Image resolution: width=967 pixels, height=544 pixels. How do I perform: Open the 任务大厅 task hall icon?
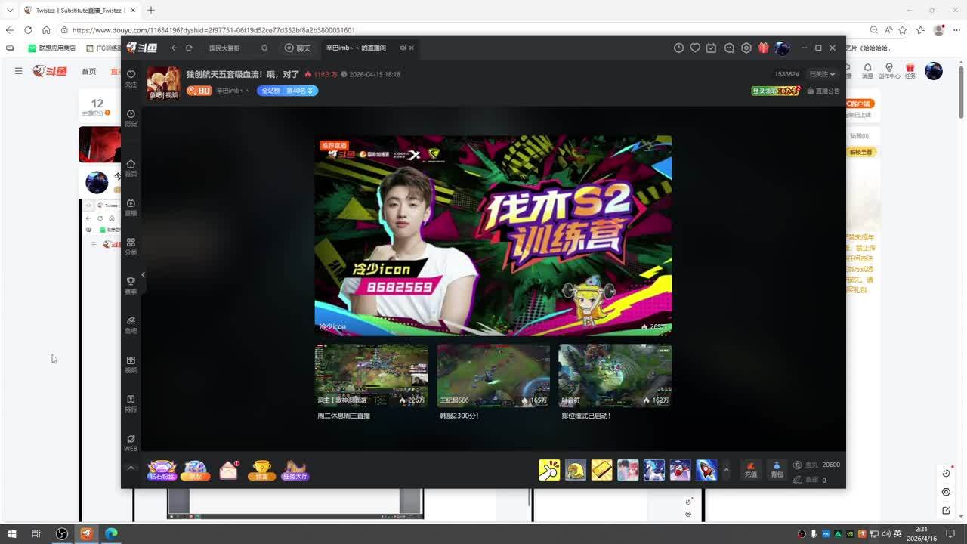(x=295, y=470)
